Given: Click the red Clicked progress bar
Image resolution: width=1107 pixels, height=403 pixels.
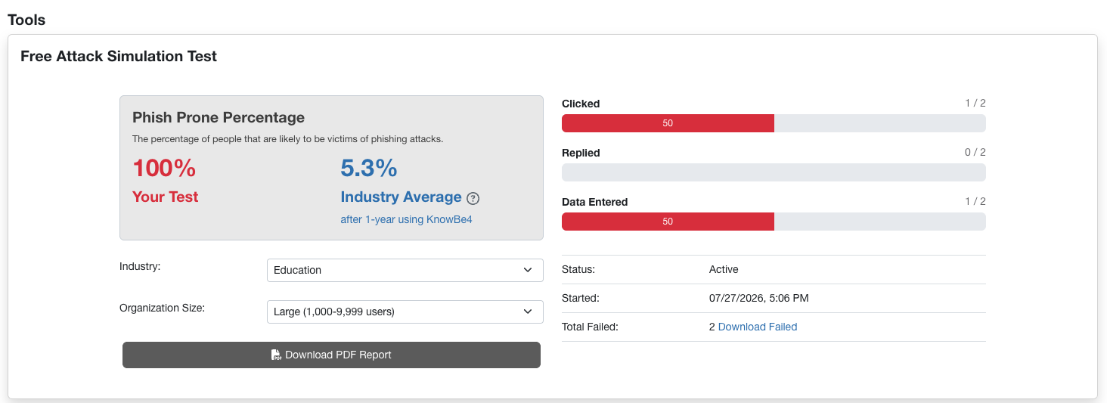Looking at the screenshot, I should tap(668, 123).
